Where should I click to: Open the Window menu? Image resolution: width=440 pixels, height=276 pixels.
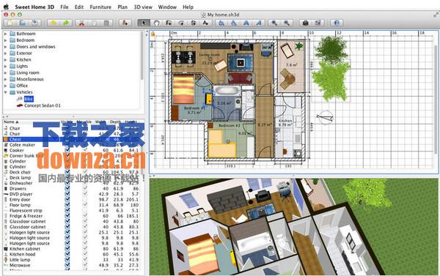tap(167, 7)
